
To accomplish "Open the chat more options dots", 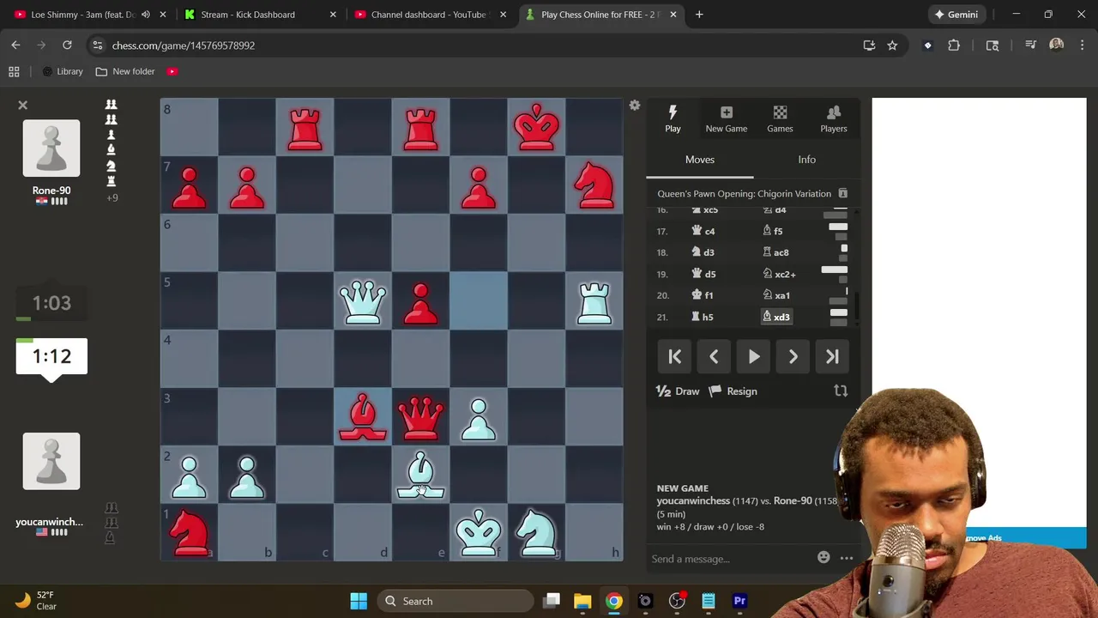I will tap(847, 559).
